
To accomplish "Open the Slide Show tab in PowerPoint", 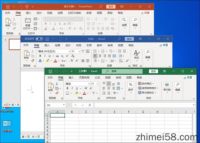I will (x=74, y=13).
